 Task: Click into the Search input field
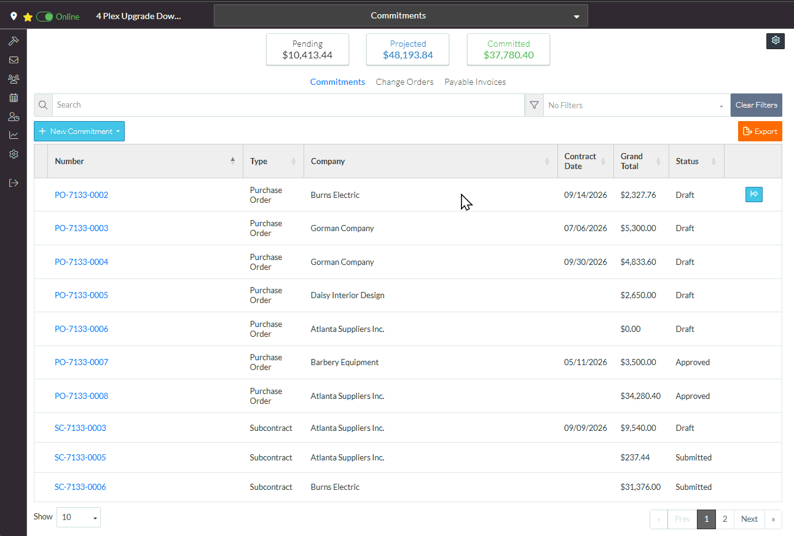pyautogui.click(x=288, y=105)
